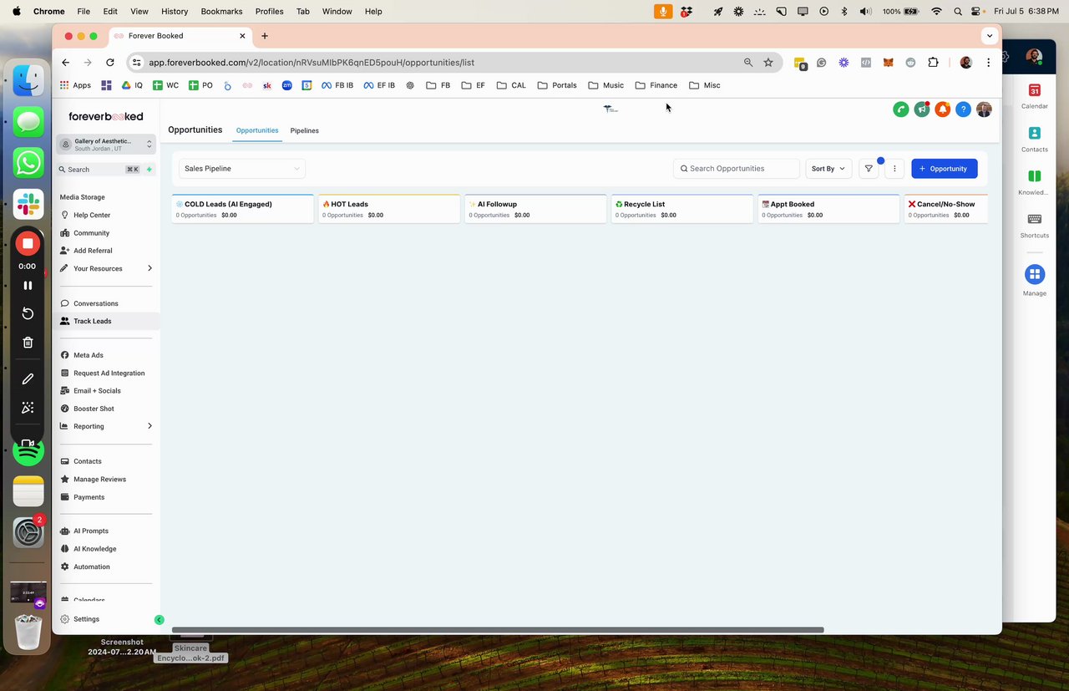This screenshot has height=691, width=1069.
Task: Open the History menu in menu bar
Action: [x=175, y=12]
